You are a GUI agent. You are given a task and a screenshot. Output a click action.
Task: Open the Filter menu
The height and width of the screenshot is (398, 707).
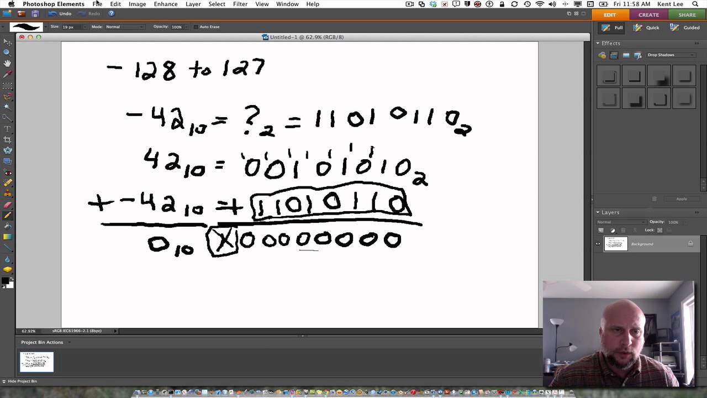click(x=240, y=4)
